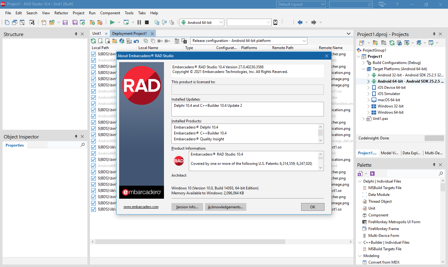
Task: Open the www.embarcadero.com link
Action: click(x=141, y=207)
